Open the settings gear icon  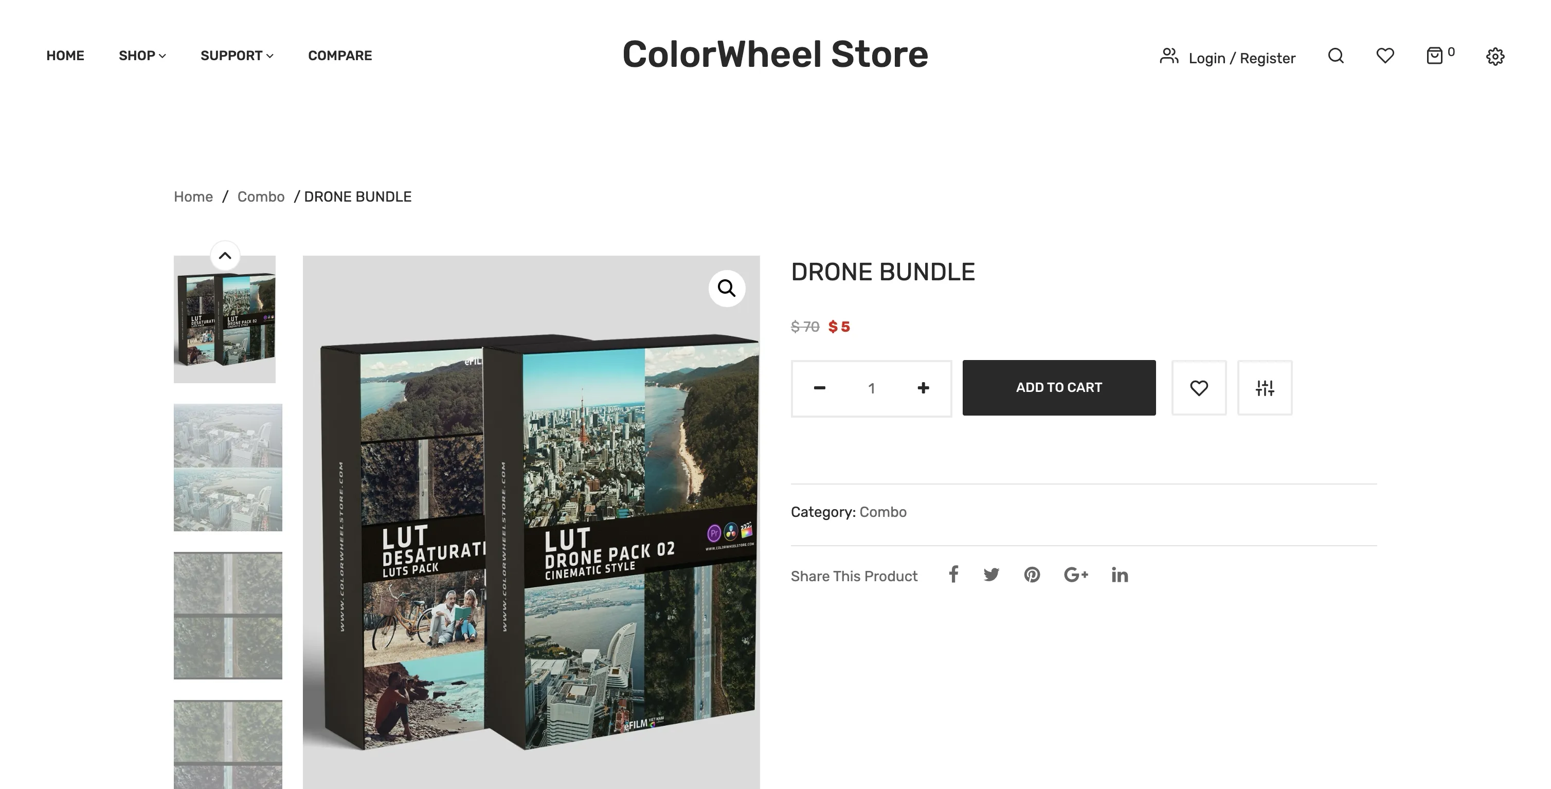1495,57
